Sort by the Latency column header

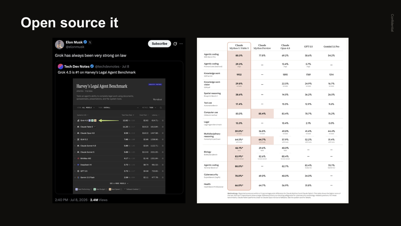[x=155, y=115]
